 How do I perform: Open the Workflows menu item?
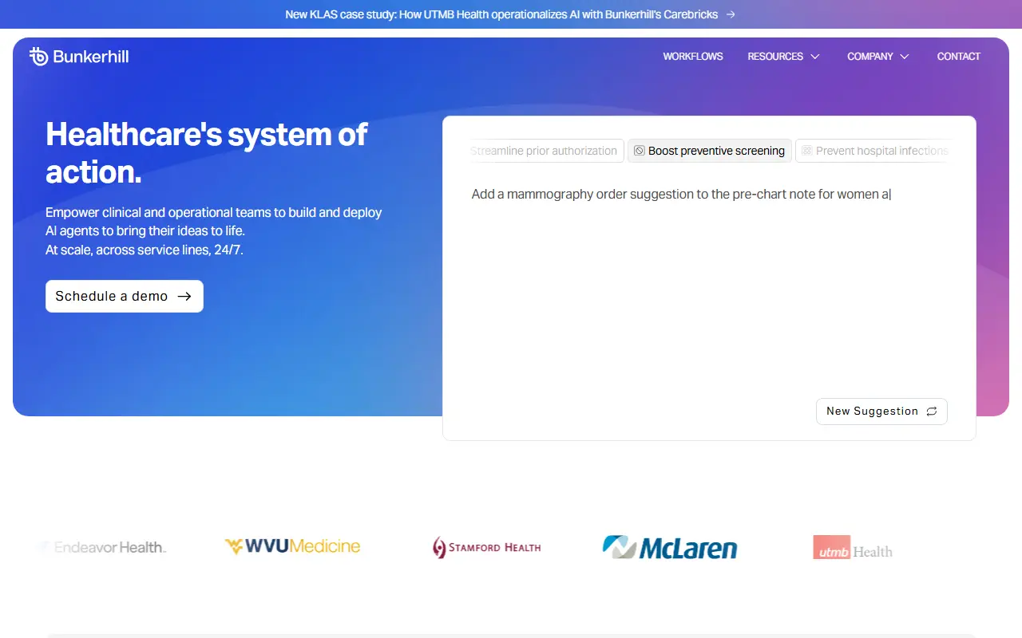693,57
